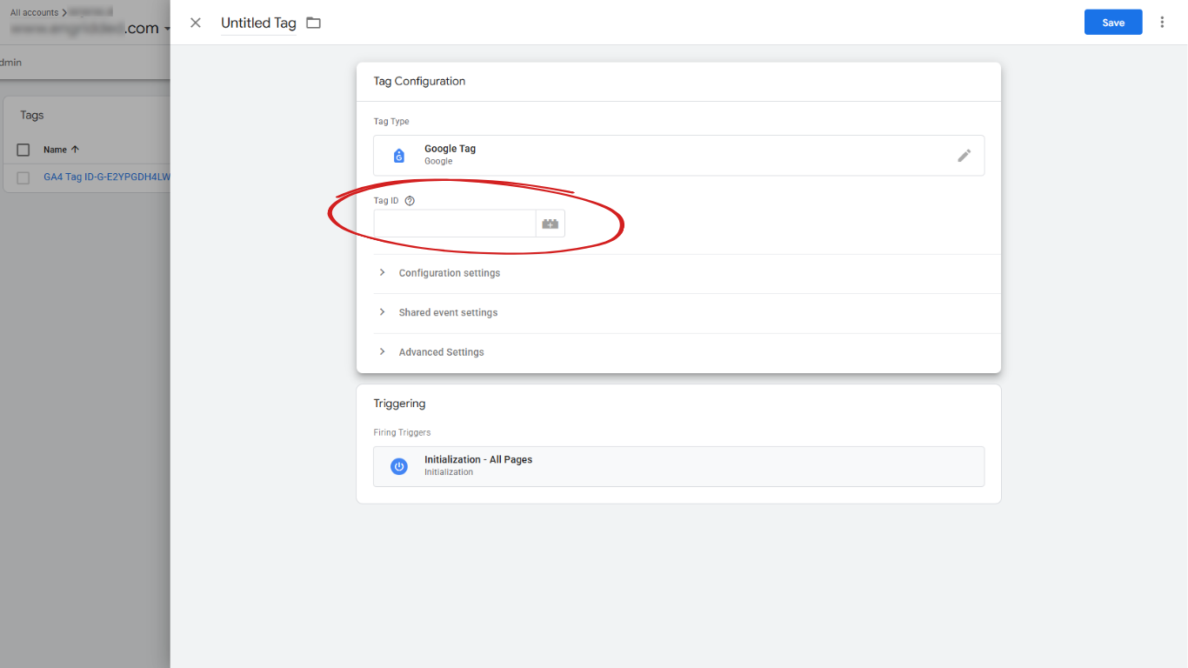Expand Configuration settings
The width and height of the screenshot is (1188, 668).
click(x=449, y=272)
